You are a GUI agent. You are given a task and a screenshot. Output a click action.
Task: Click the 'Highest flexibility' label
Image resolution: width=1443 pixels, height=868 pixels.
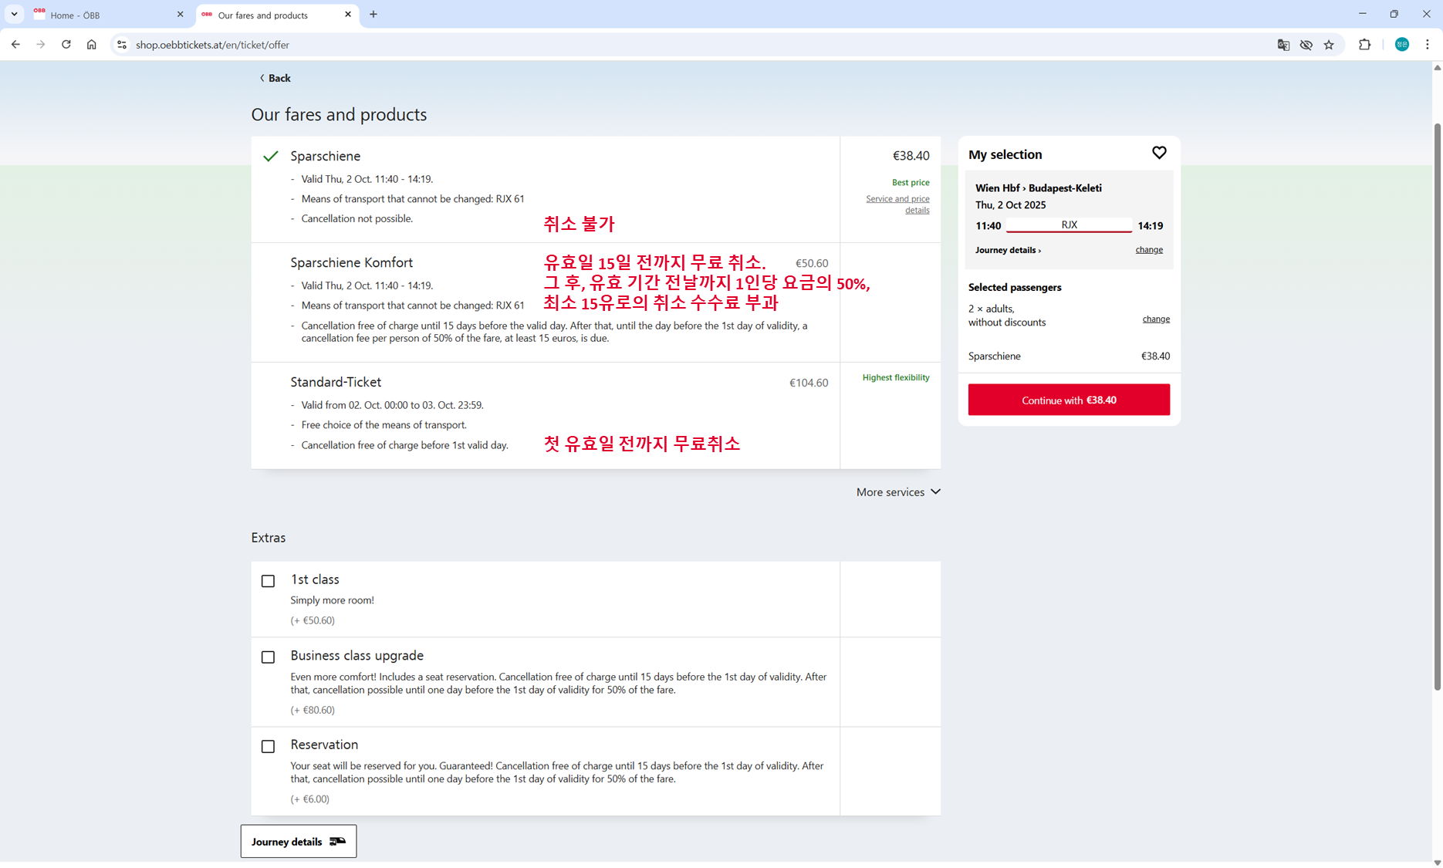[896, 377]
